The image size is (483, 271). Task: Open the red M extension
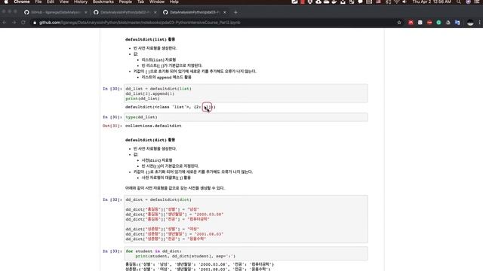411,23
